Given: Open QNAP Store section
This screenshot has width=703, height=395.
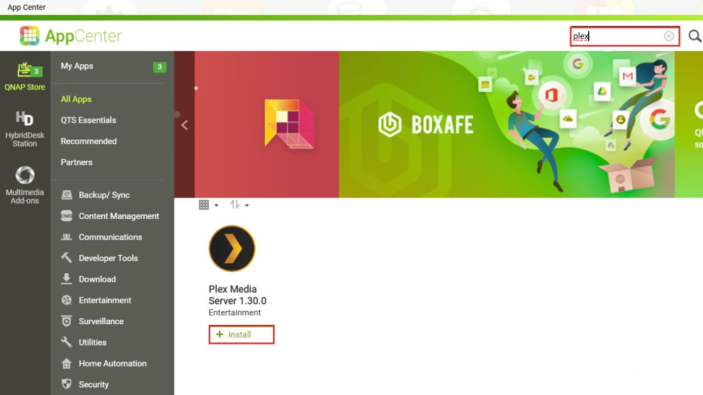Looking at the screenshot, I should click(25, 76).
